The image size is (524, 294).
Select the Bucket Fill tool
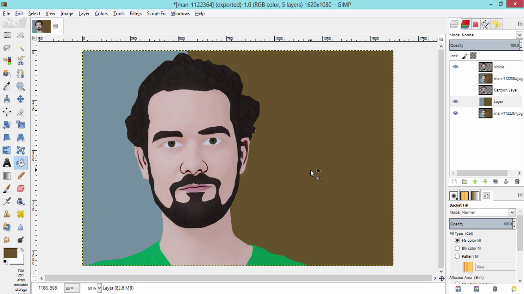(x=20, y=163)
